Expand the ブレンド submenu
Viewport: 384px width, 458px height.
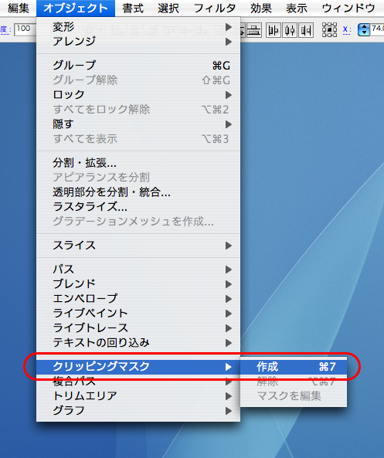138,284
